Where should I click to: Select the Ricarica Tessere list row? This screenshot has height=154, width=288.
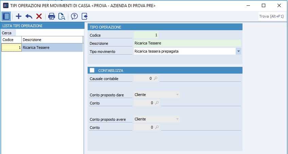[51, 47]
